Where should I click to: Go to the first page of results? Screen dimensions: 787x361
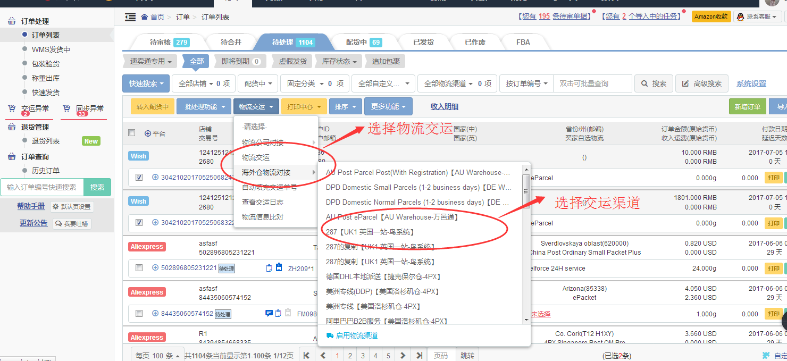[307, 355]
